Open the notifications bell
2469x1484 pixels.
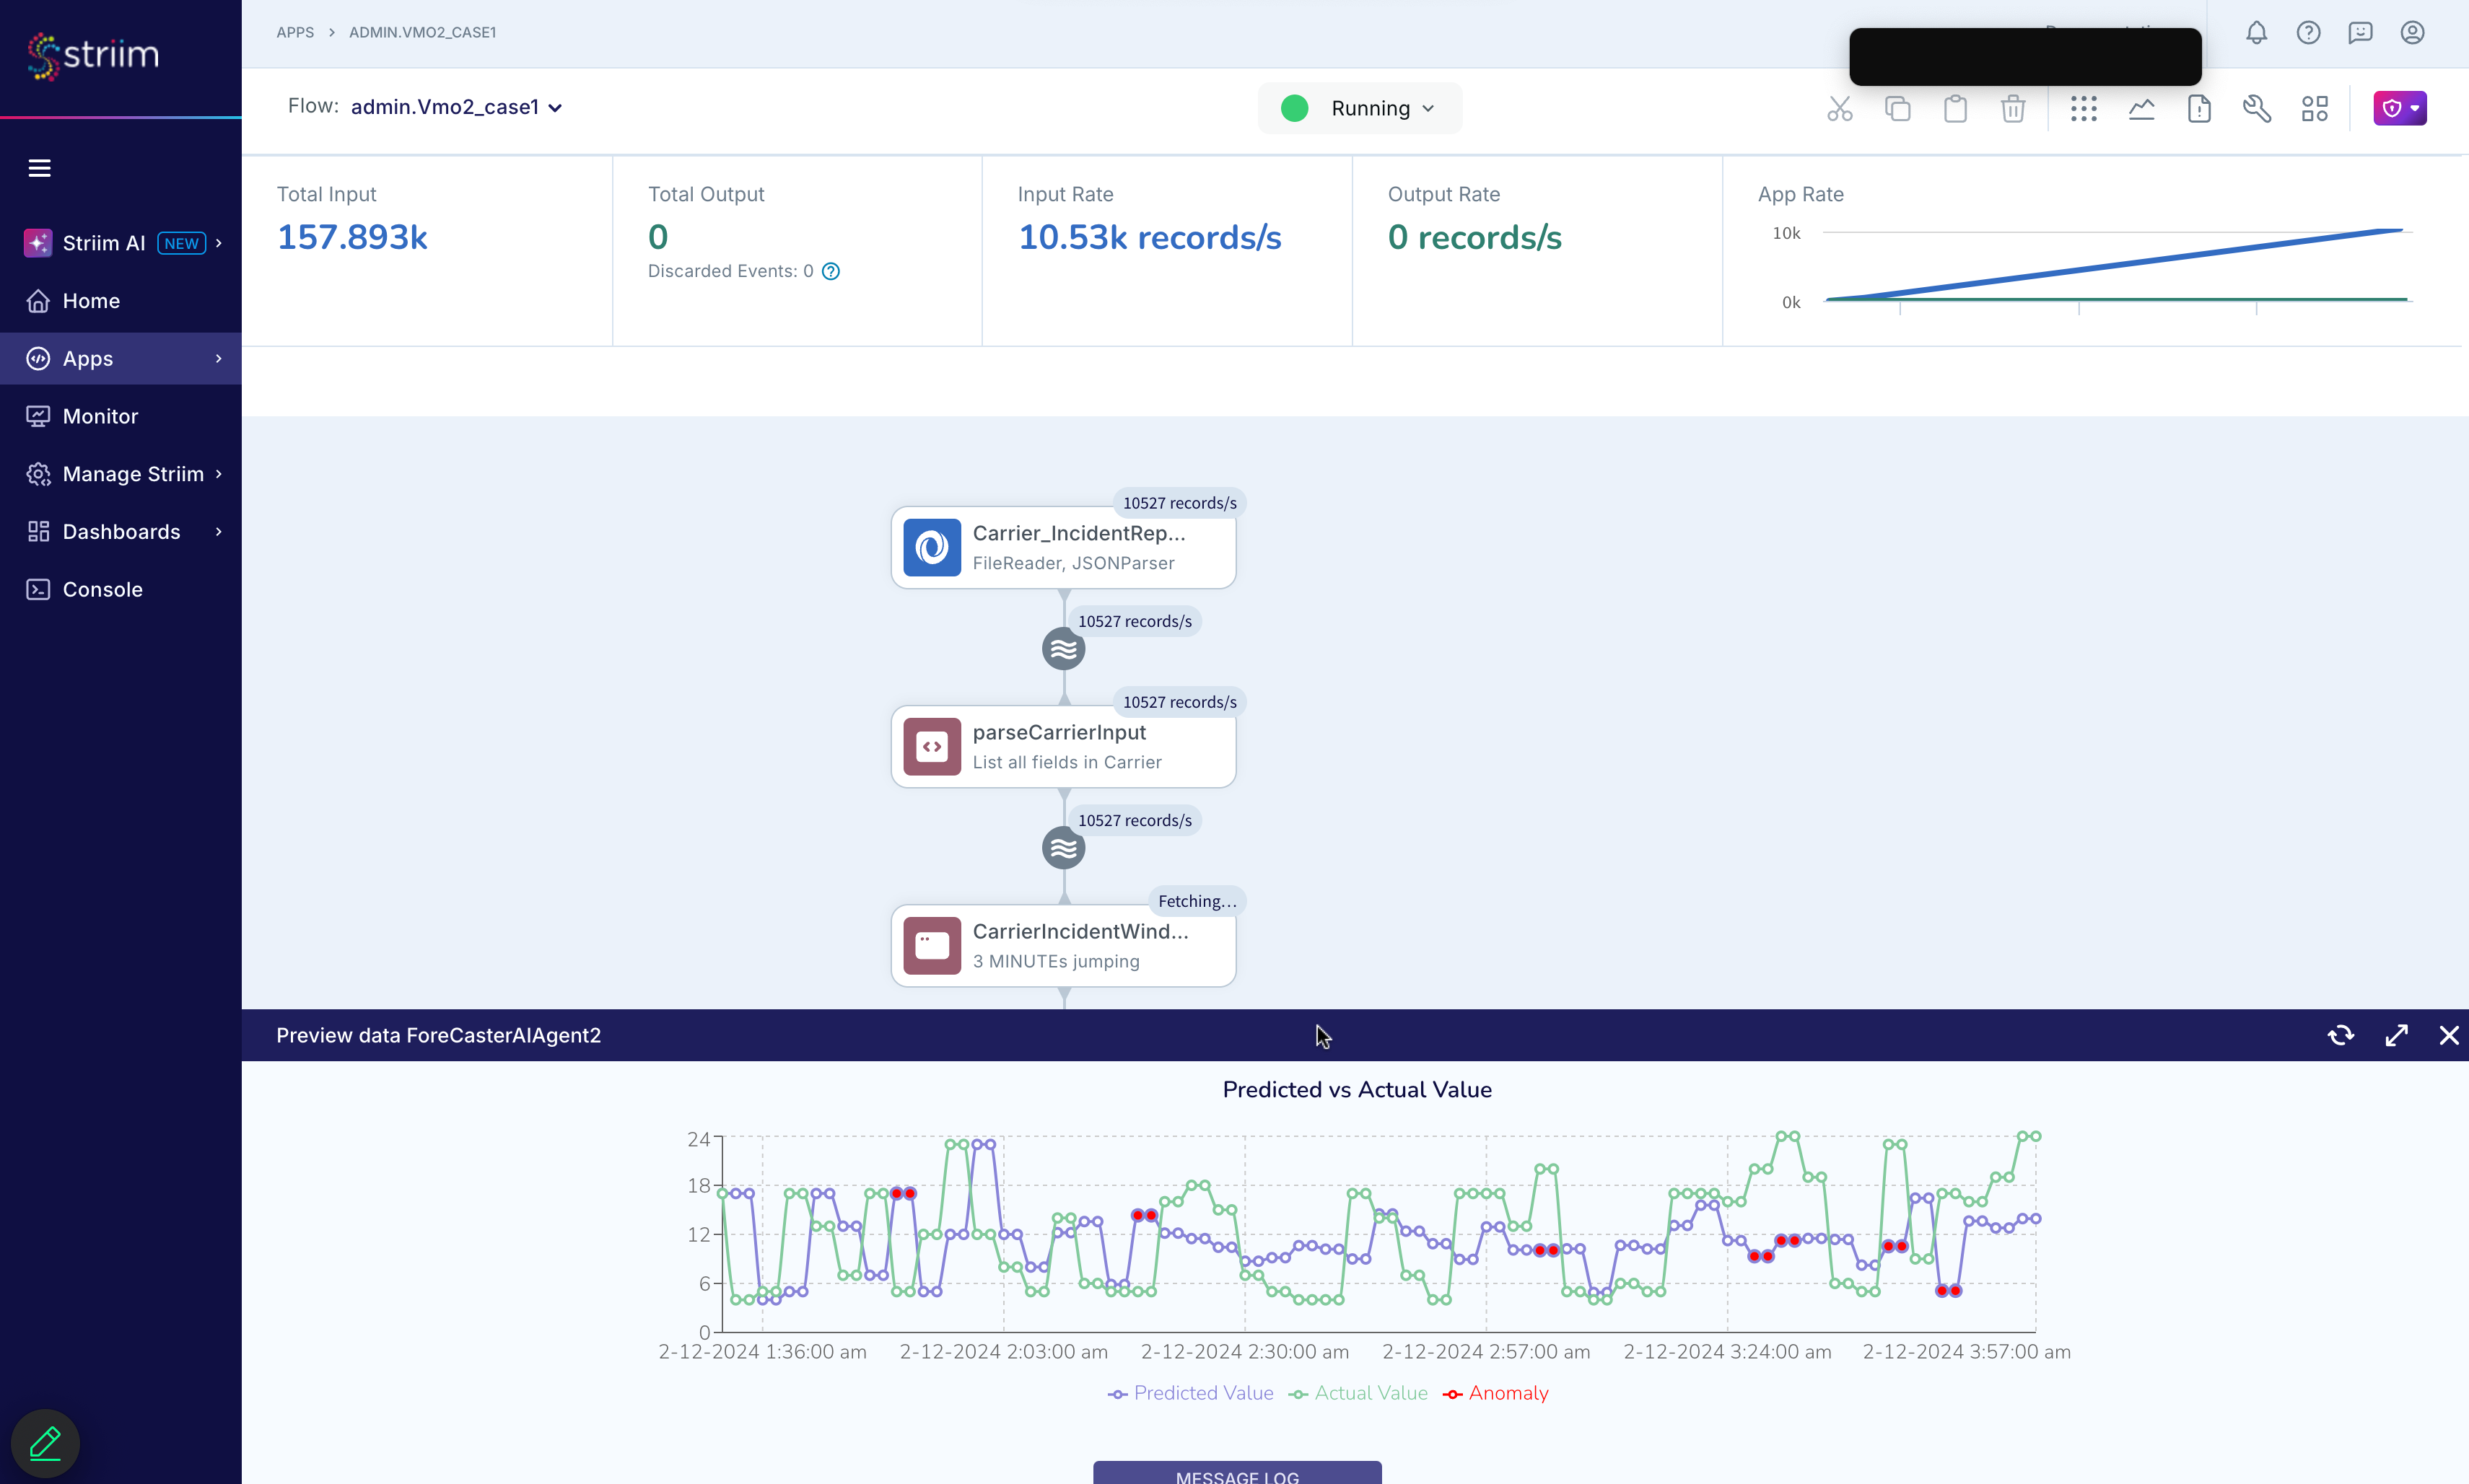coord(2256,33)
